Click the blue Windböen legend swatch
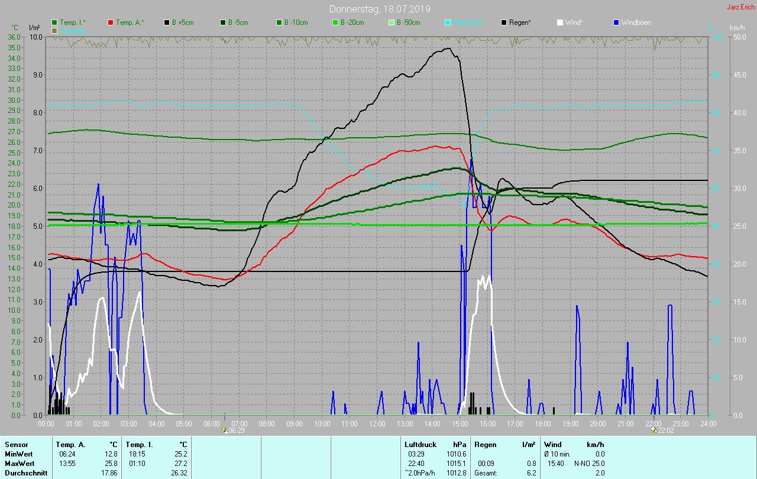757x479 pixels. tap(616, 22)
